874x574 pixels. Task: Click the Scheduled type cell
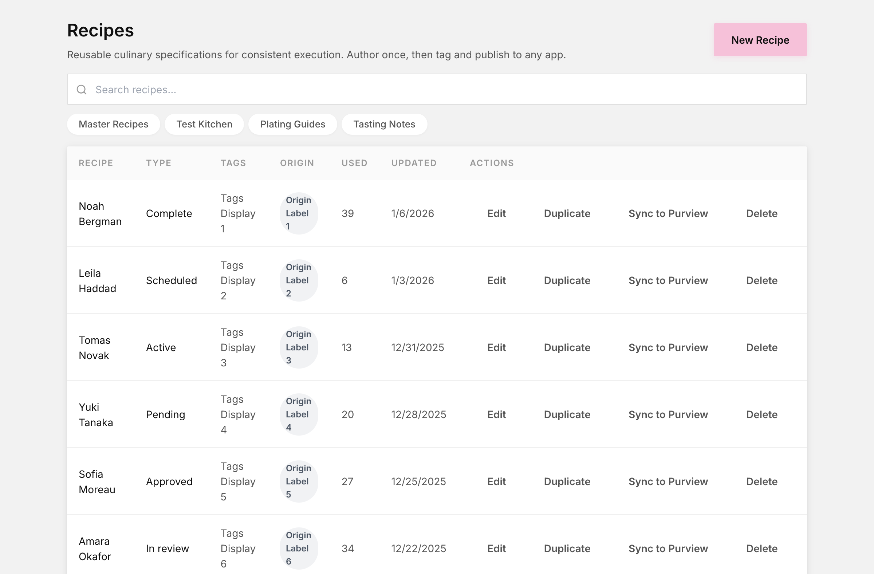tap(172, 280)
